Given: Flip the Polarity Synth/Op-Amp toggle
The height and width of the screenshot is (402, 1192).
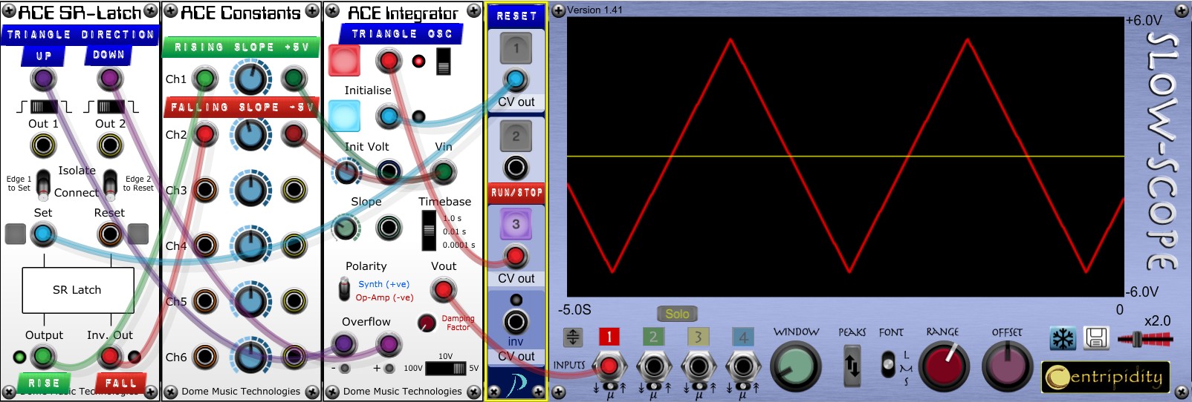Looking at the screenshot, I should (x=344, y=289).
